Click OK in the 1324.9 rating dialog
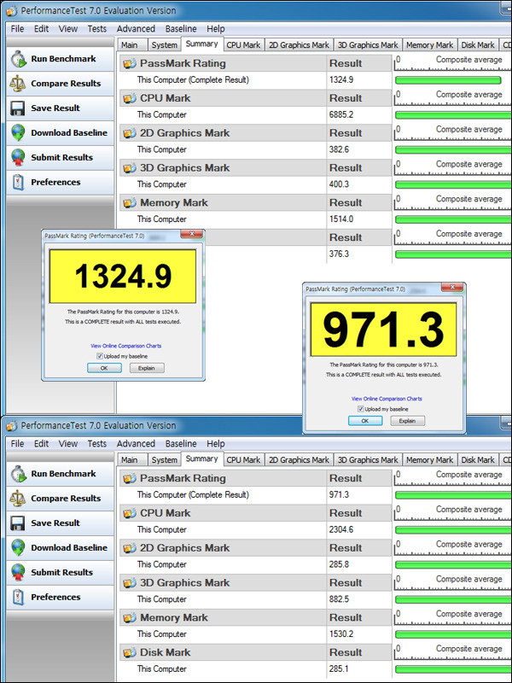 [x=104, y=368]
